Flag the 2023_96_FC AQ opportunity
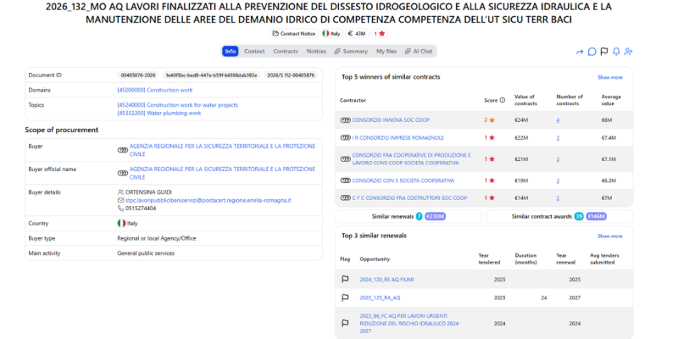The height and width of the screenshot is (339, 678). click(x=345, y=323)
